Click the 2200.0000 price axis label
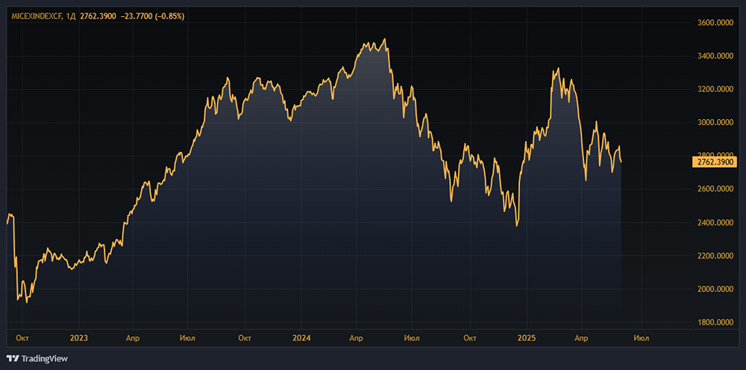The image size is (746, 370). point(716,256)
